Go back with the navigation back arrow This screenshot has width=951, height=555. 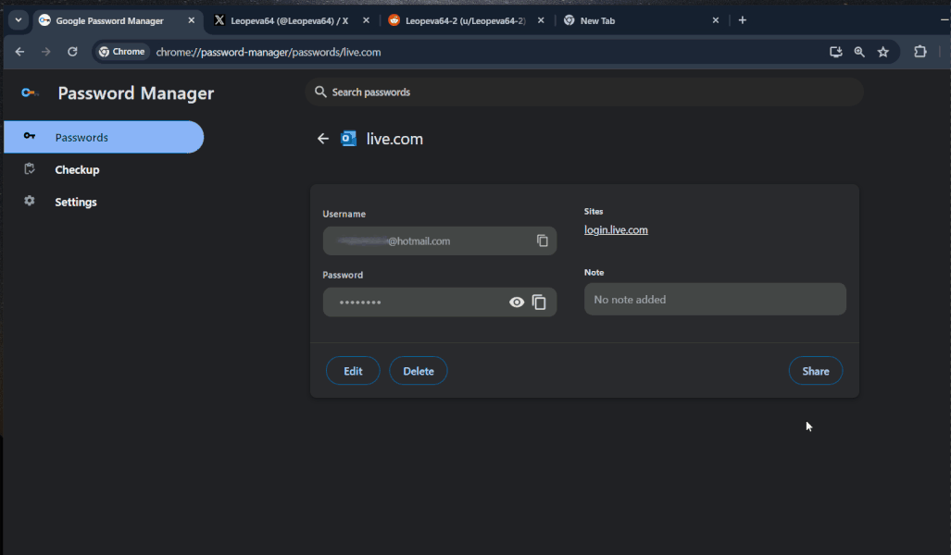click(x=19, y=52)
